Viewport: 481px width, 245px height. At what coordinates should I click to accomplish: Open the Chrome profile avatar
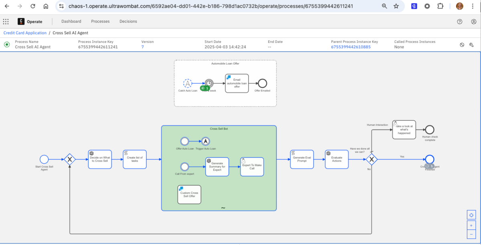[460, 6]
